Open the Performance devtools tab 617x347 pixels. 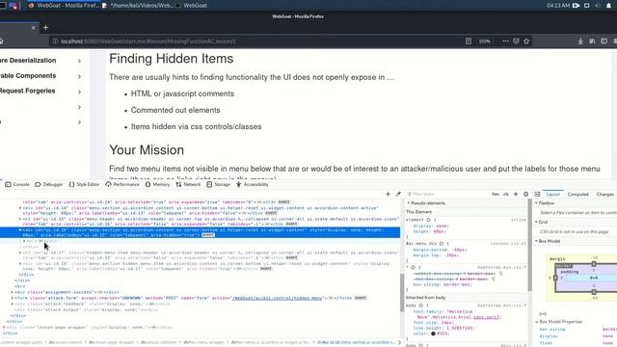122,184
